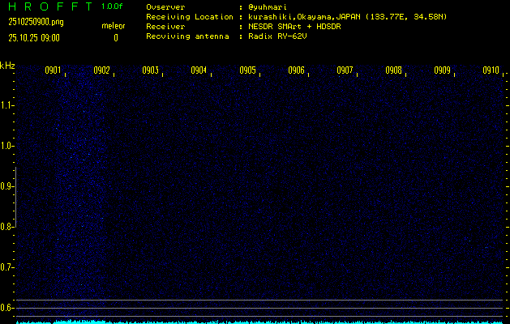Image resolution: width=510 pixels, height=324 pixels.
Task: Click the 0905 time marker
Action: point(247,70)
